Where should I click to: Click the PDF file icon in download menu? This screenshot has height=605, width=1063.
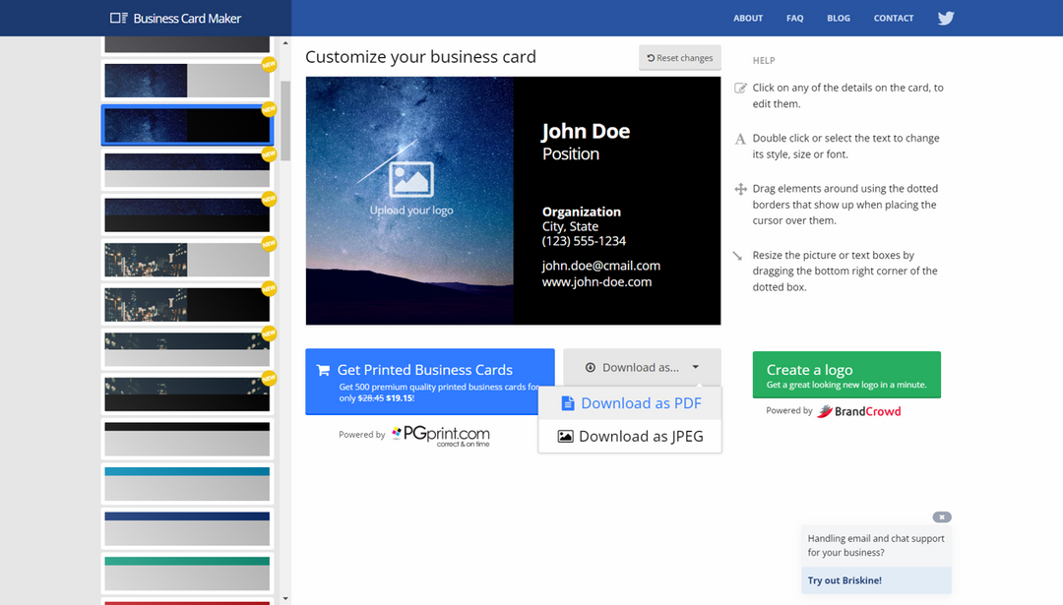tap(568, 403)
